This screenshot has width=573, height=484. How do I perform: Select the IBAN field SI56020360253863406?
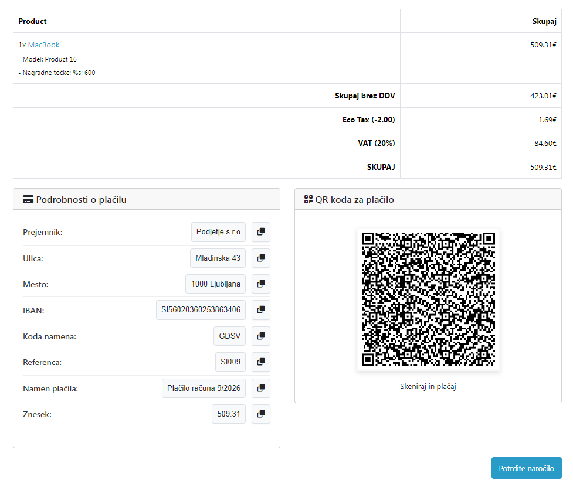pos(201,310)
